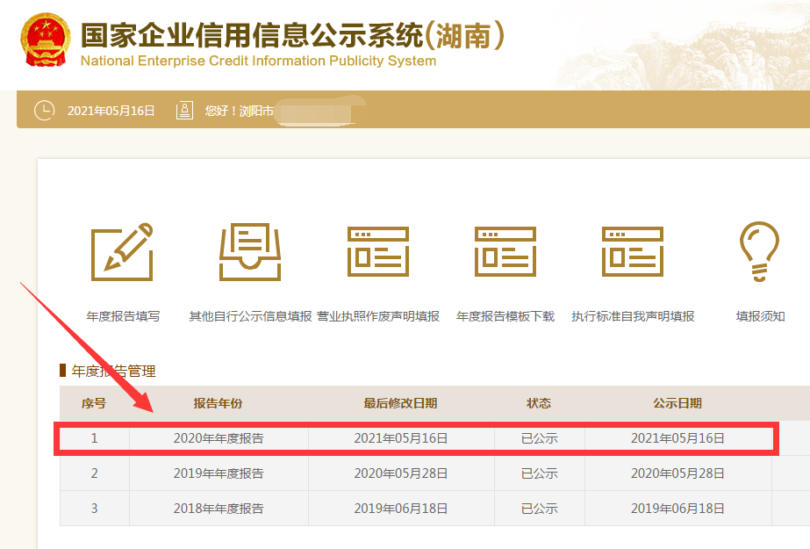Viewport: 810px width, 549px height.
Task: Open the 其他自行公示信息填报 inbox icon
Action: click(x=250, y=252)
